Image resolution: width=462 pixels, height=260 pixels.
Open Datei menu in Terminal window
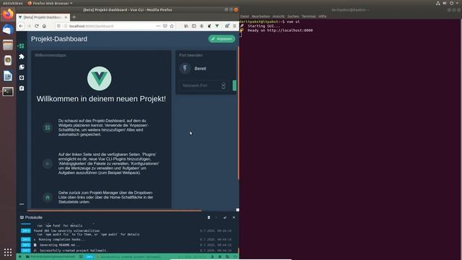click(x=245, y=16)
